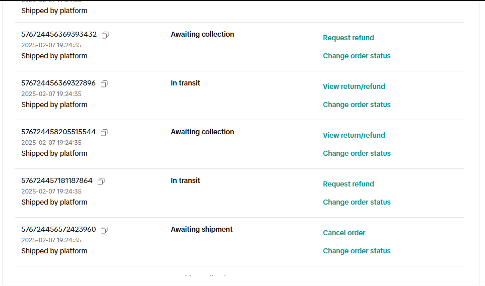Copy order number 576724456369393432
This screenshot has height=286, width=485.
click(x=105, y=35)
